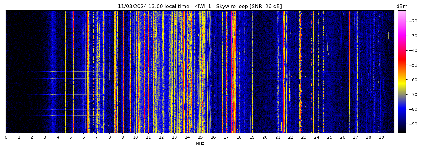This screenshot has width=422, height=150.
Task: Click the 19 MHz tick label
Action: (252, 137)
